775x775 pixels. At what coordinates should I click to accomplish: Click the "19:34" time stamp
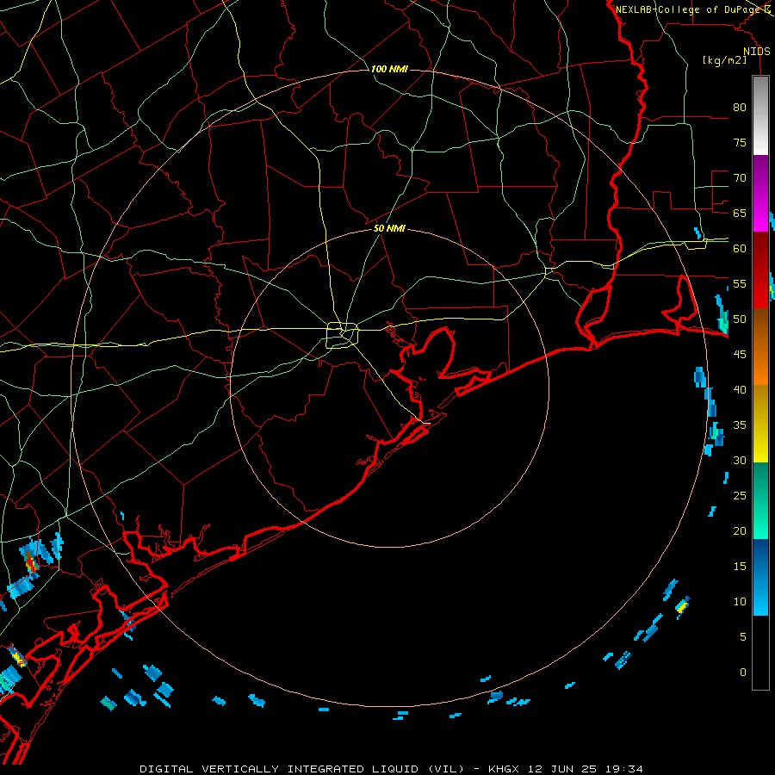pyautogui.click(x=623, y=769)
